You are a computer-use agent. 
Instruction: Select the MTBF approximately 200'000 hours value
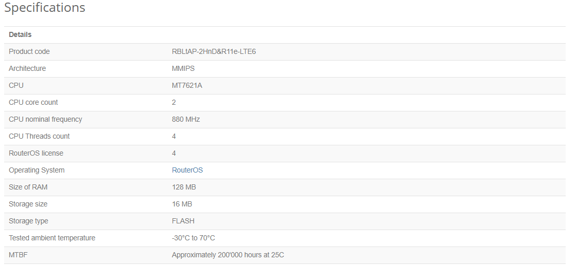(228, 255)
